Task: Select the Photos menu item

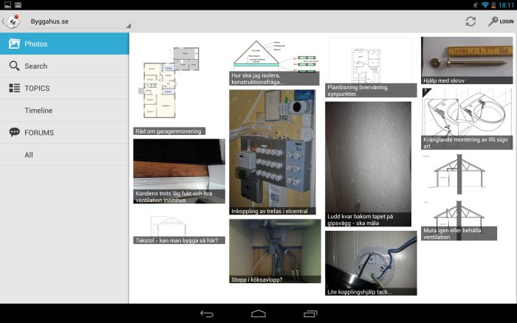Action: coord(64,44)
